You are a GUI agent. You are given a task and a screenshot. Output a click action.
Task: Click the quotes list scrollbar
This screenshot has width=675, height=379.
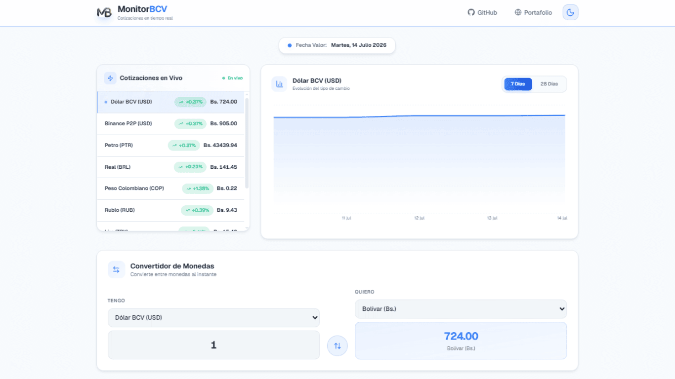point(247,143)
